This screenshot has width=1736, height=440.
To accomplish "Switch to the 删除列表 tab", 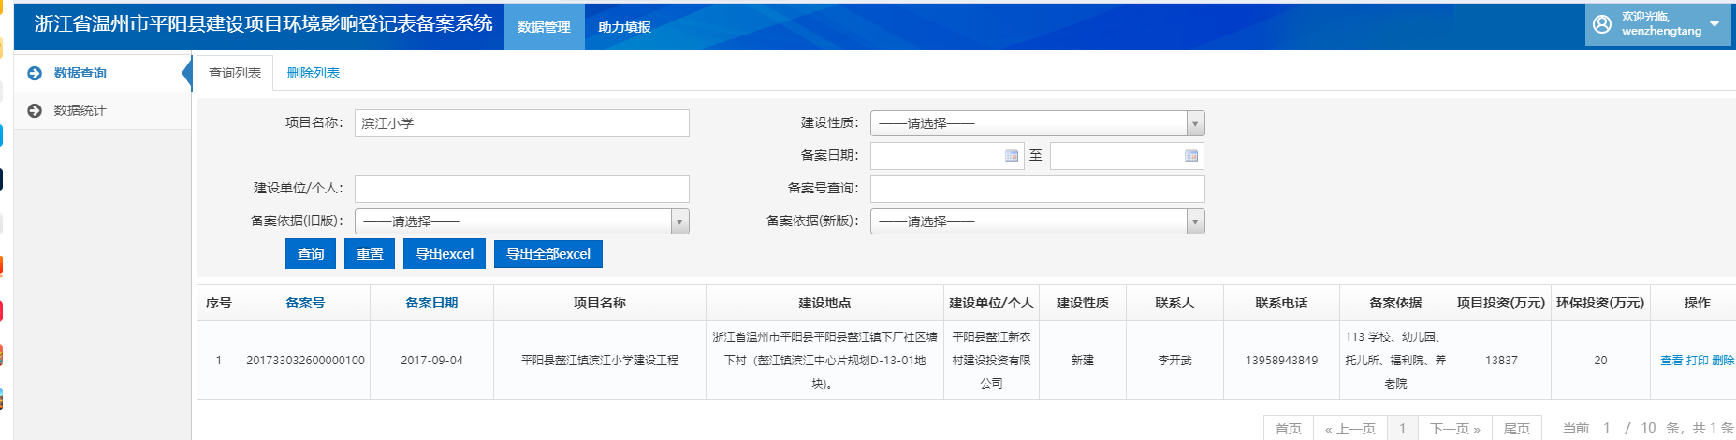I will click(x=313, y=73).
